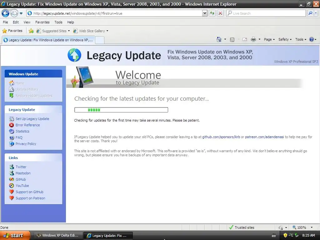320x240 pixels.
Task: Click the green update checking progress bar
Action: (x=121, y=110)
